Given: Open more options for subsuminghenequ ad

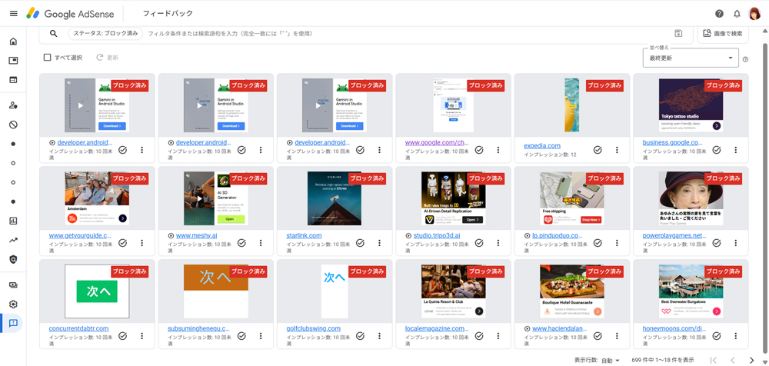Looking at the screenshot, I should (x=261, y=336).
